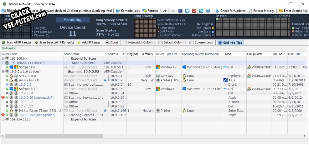The image size is (309, 145).
Task: Click the horizontal scrollbar thumb
Action: [54, 136]
